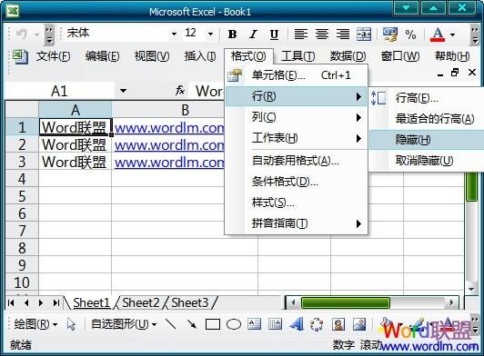The height and width of the screenshot is (356, 484).
Task: Toggle bold formatting
Action: (232, 34)
